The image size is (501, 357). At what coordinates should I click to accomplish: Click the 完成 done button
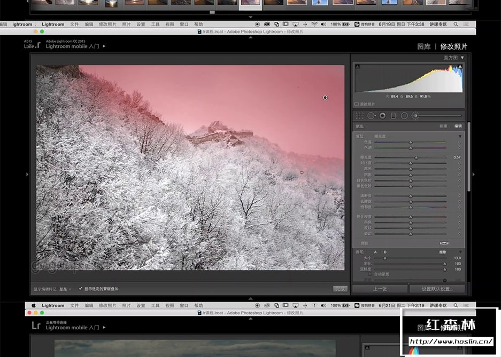coord(340,289)
